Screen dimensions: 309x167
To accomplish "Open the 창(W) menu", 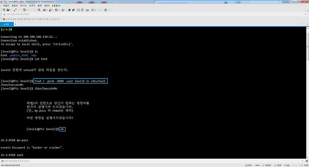I will 47,6.
